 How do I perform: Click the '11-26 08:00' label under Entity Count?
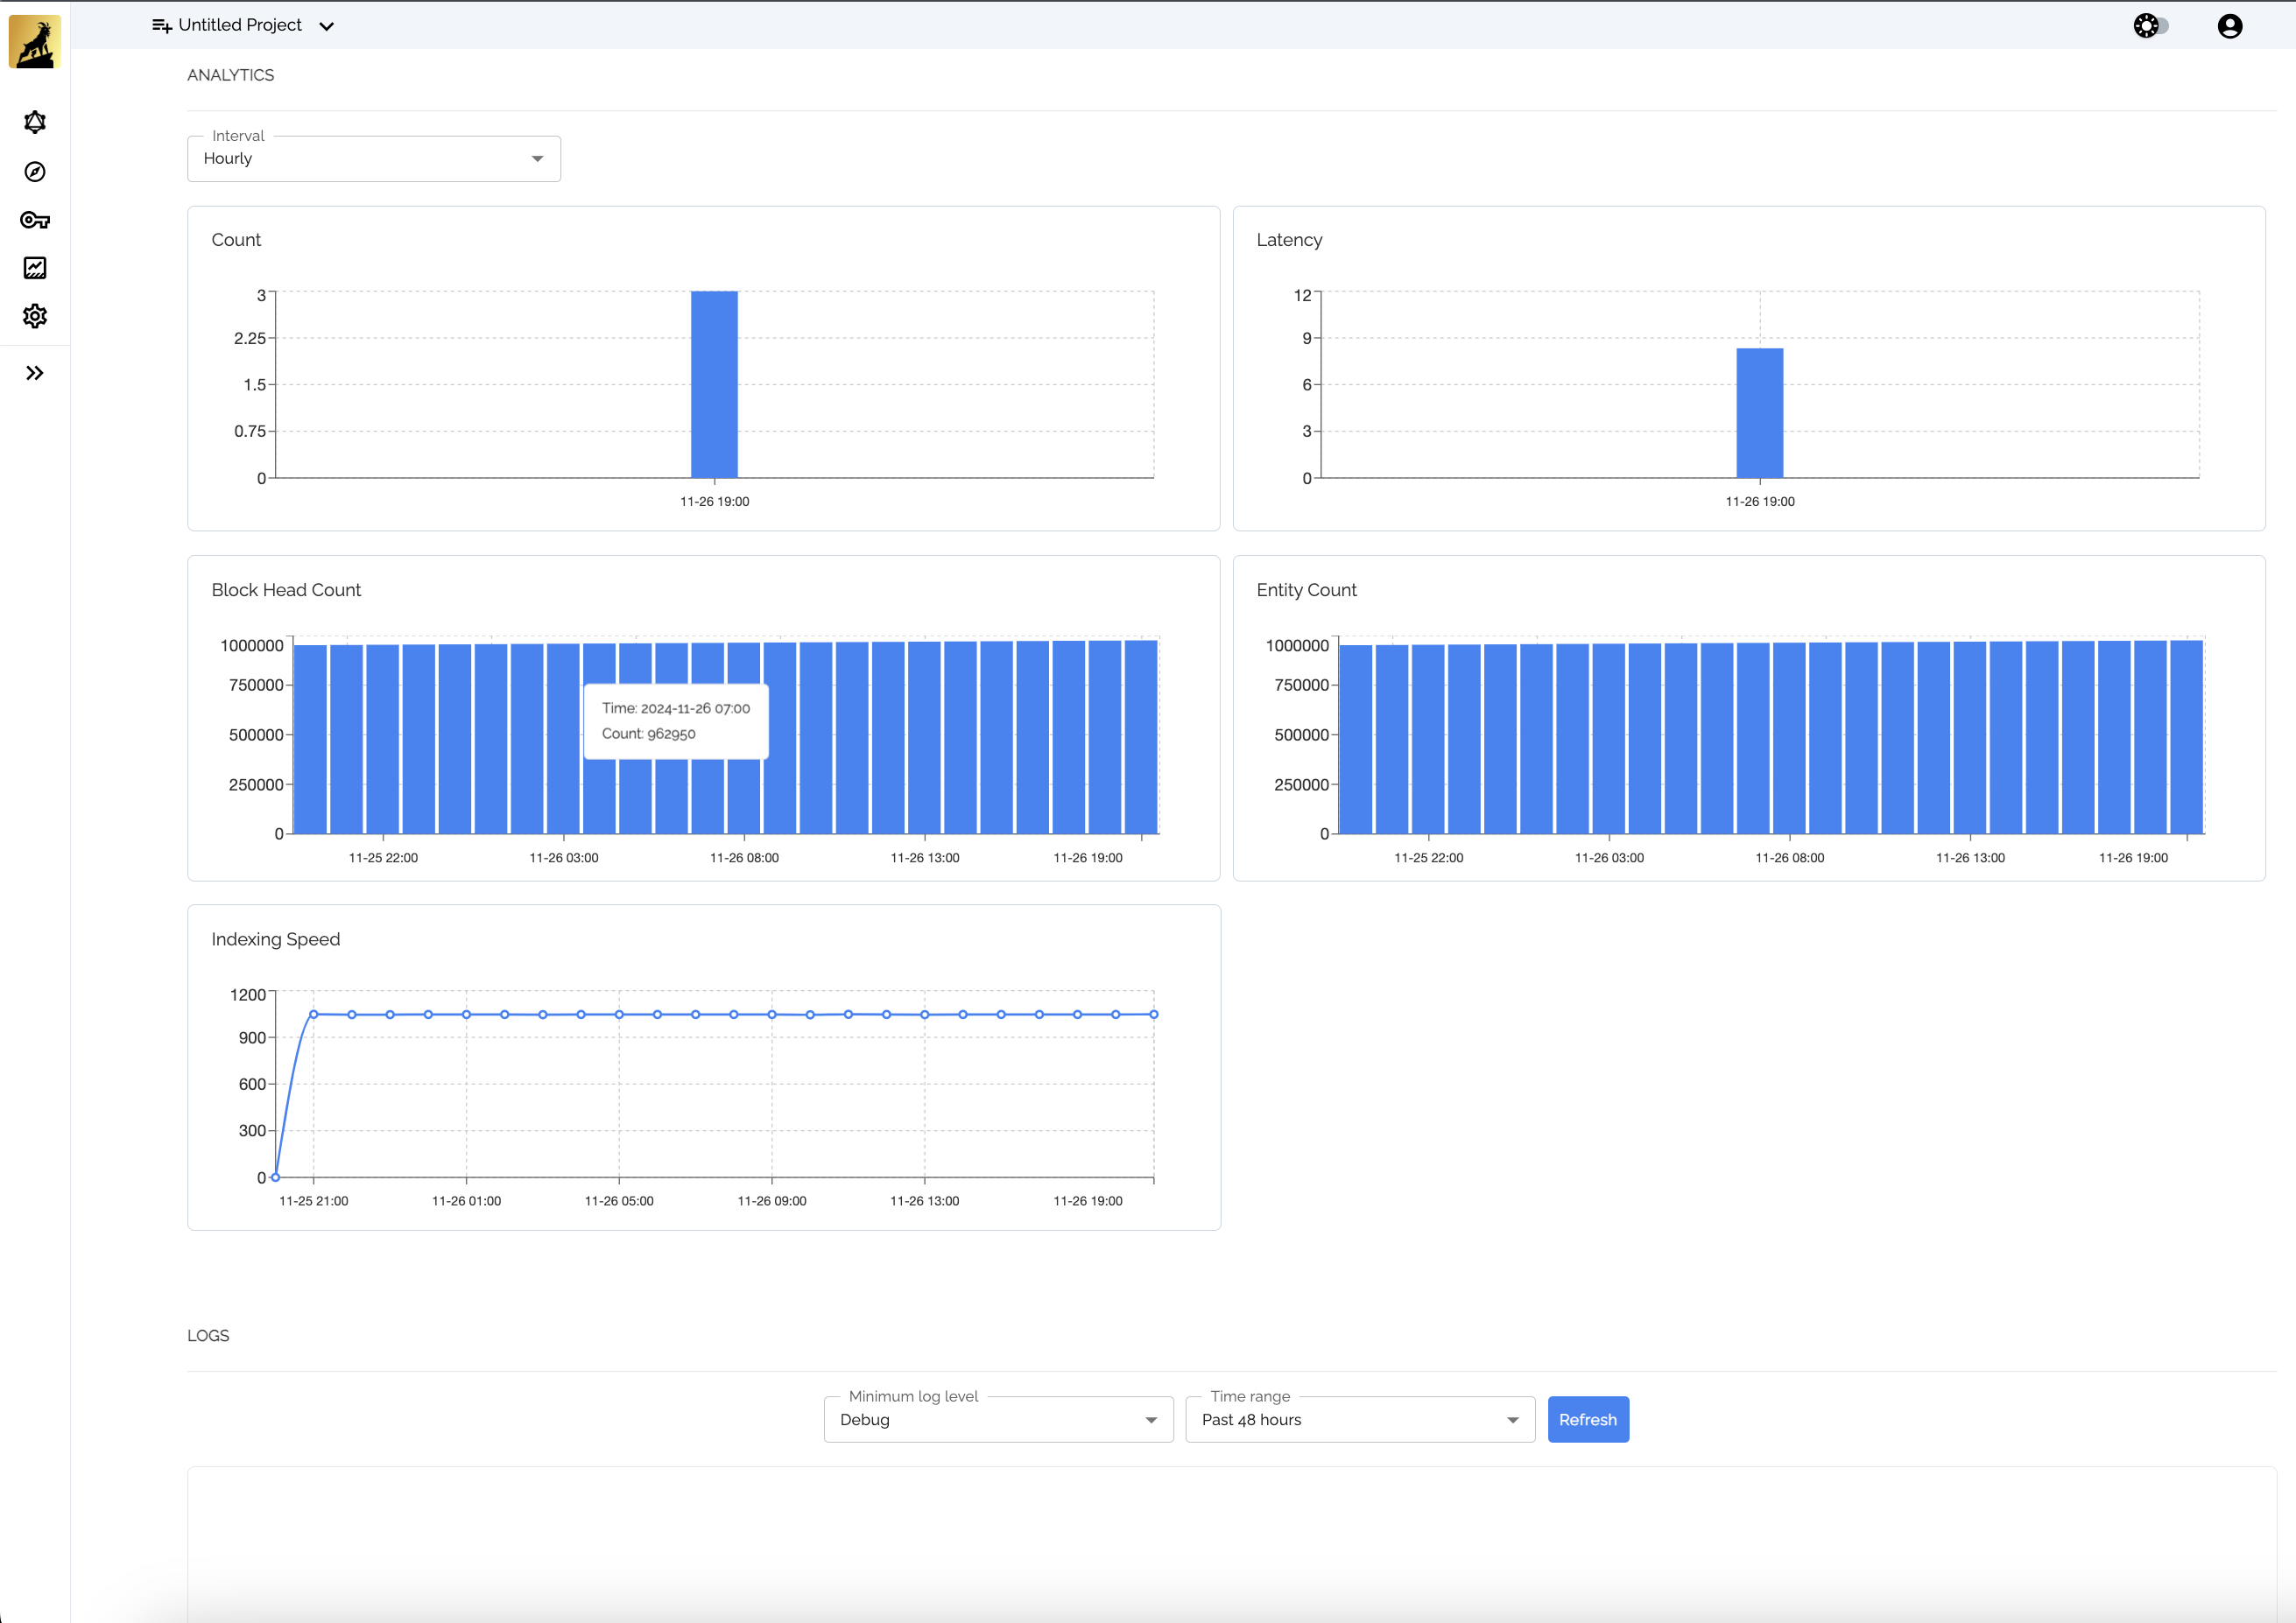[x=1790, y=857]
